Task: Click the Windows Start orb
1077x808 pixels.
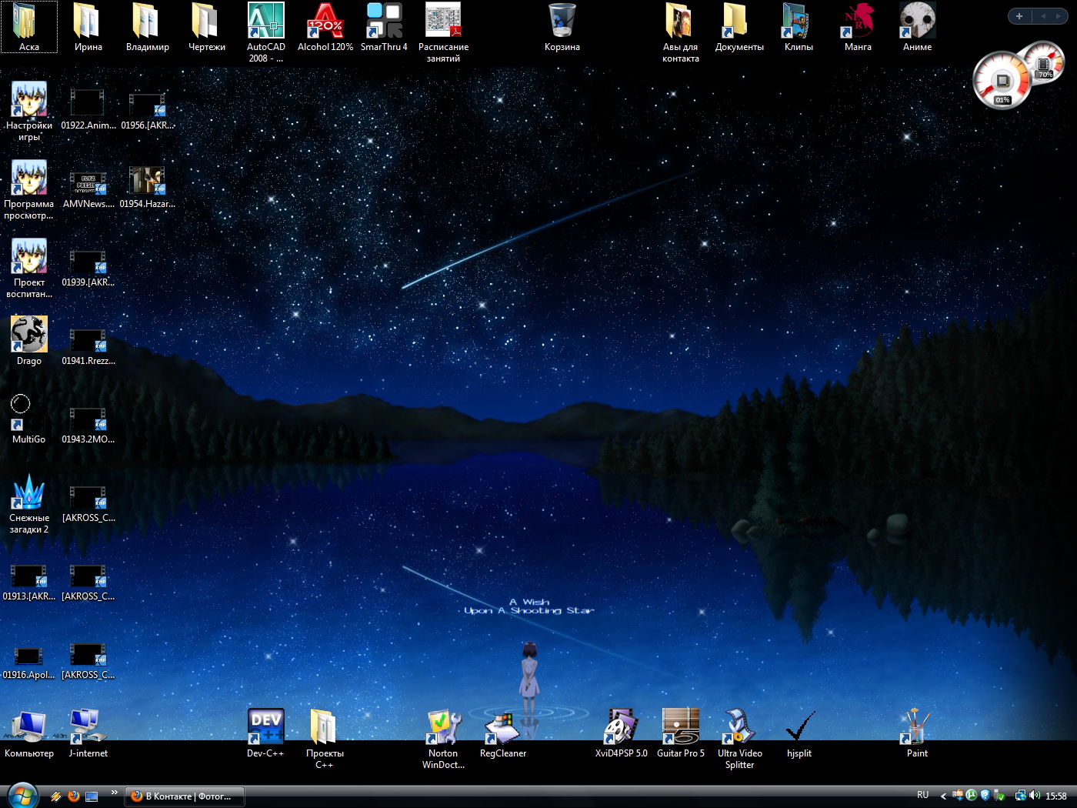Action: [22, 796]
